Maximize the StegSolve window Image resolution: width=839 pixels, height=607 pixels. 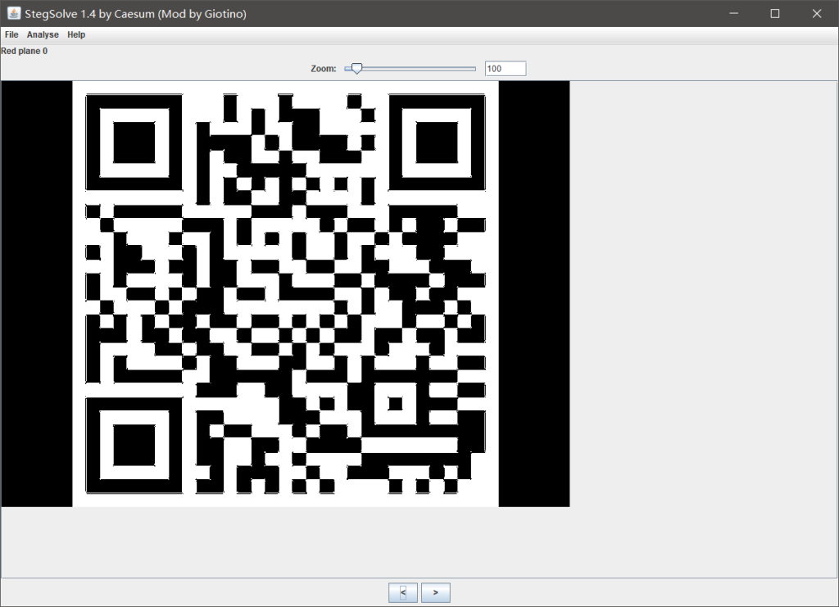tap(775, 13)
